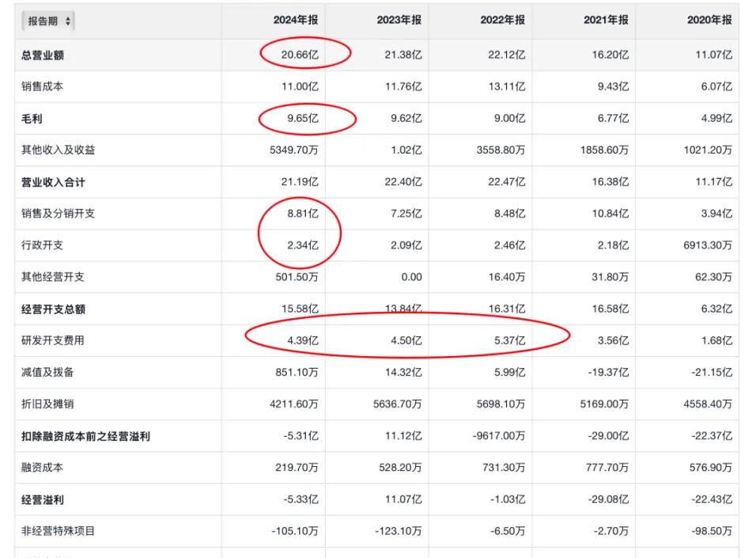The width and height of the screenshot is (756, 558).
Task: Click the -9617.00万 operating profit value
Action: click(x=498, y=436)
